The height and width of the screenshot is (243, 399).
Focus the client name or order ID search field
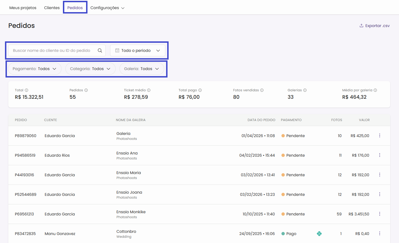click(52, 50)
